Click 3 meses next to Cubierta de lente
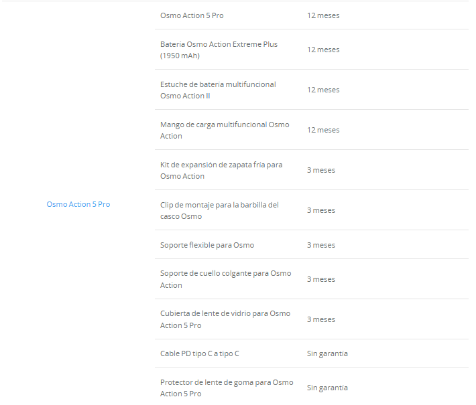Image resolution: width=476 pixels, height=405 pixels. (321, 319)
